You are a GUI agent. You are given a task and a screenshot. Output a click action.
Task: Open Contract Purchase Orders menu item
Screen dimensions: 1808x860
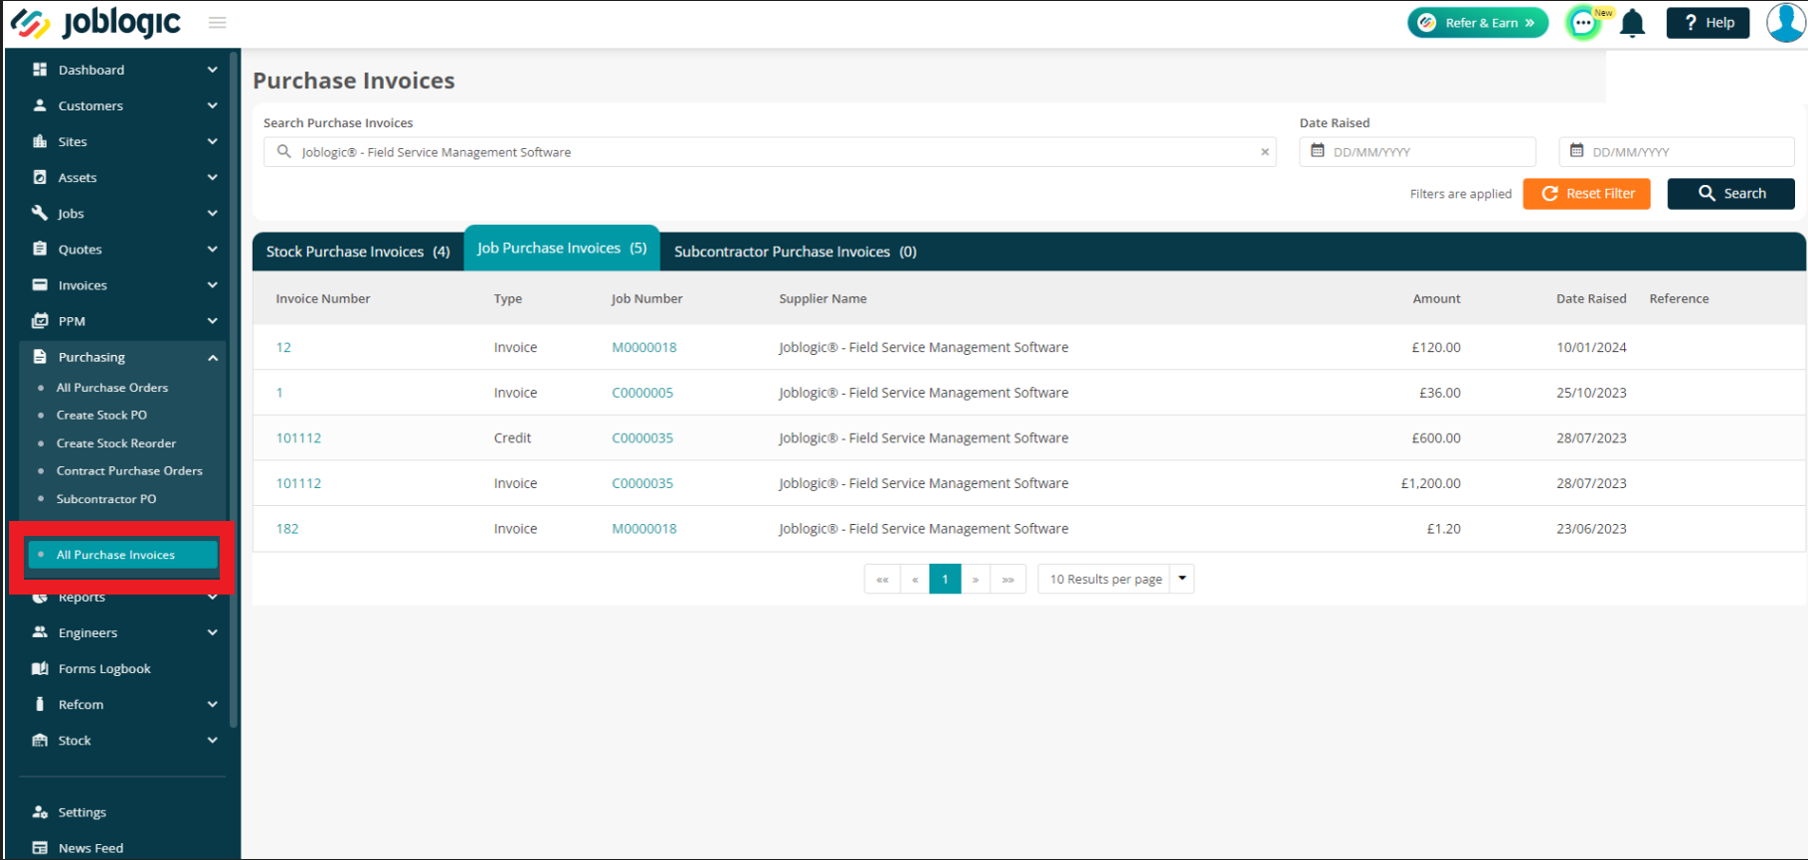(129, 471)
